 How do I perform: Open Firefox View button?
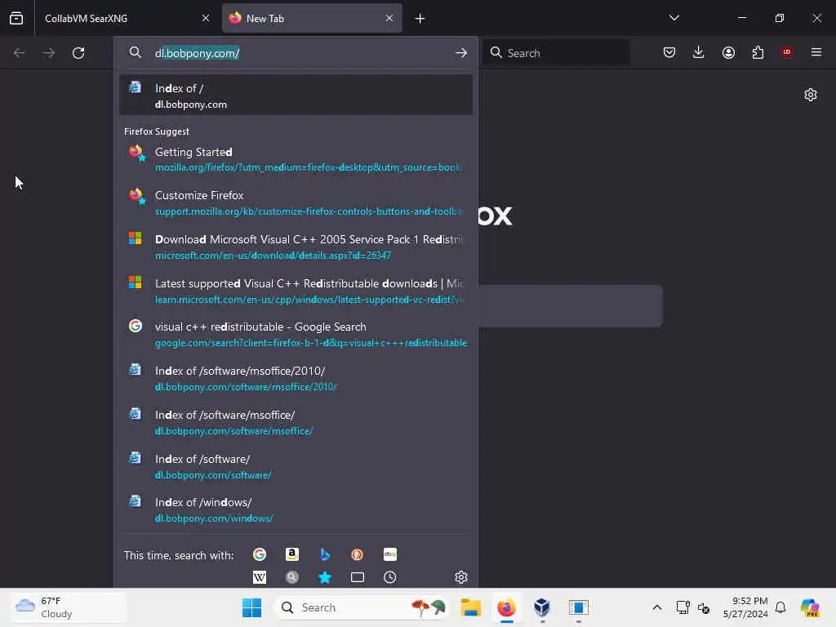click(x=16, y=18)
